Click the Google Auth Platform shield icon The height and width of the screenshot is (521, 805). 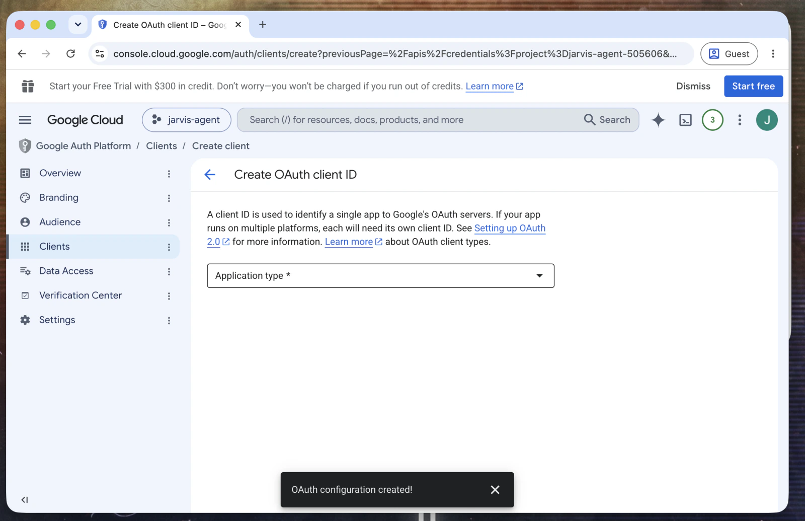tap(25, 146)
